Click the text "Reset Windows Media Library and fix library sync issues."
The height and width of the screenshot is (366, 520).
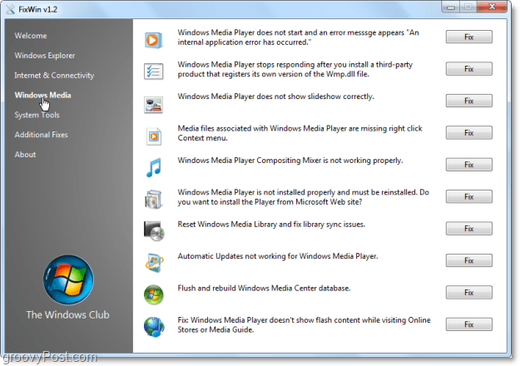[271, 225]
